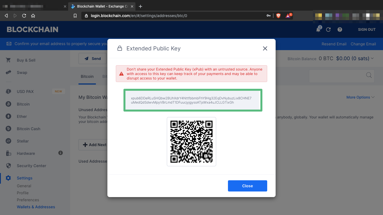Click the blue Close button

click(248, 186)
